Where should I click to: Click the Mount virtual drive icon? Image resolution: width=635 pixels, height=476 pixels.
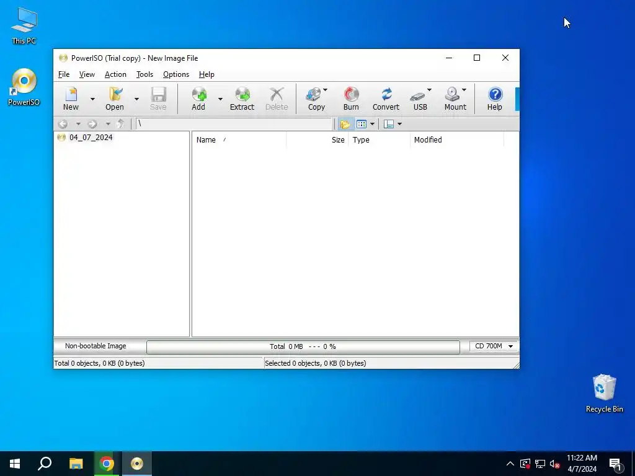coord(455,99)
